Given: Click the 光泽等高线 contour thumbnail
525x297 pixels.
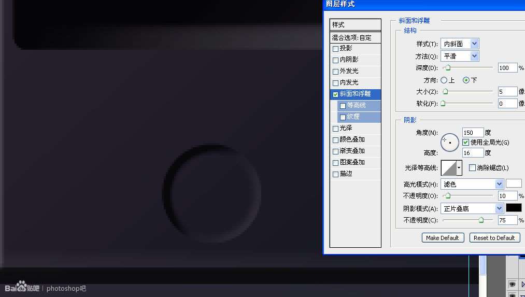Looking at the screenshot, I should click(x=449, y=168).
